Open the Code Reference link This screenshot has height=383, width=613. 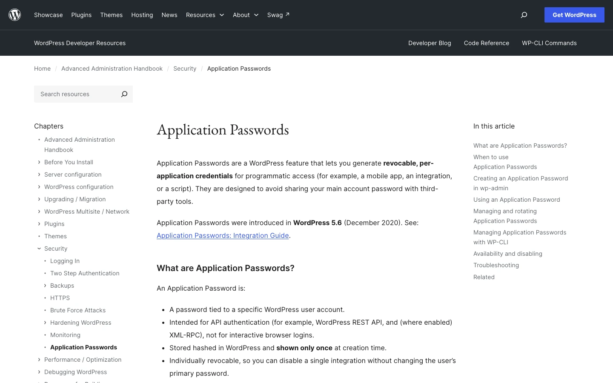(487, 43)
